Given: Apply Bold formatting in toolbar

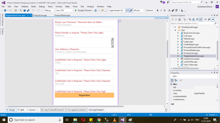Looking at the screenshot, I should pos(158,10).
